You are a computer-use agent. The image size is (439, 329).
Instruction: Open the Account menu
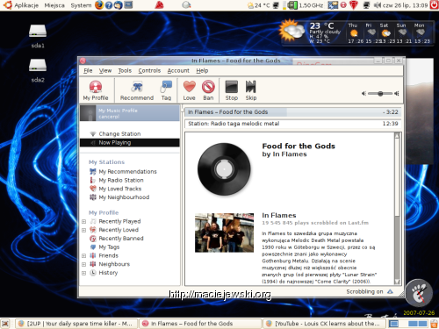coord(178,70)
